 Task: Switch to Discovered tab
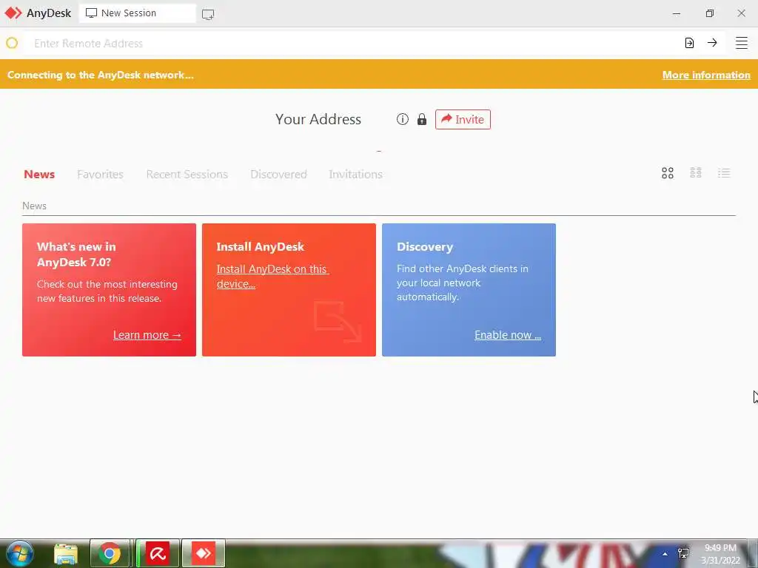coord(278,175)
